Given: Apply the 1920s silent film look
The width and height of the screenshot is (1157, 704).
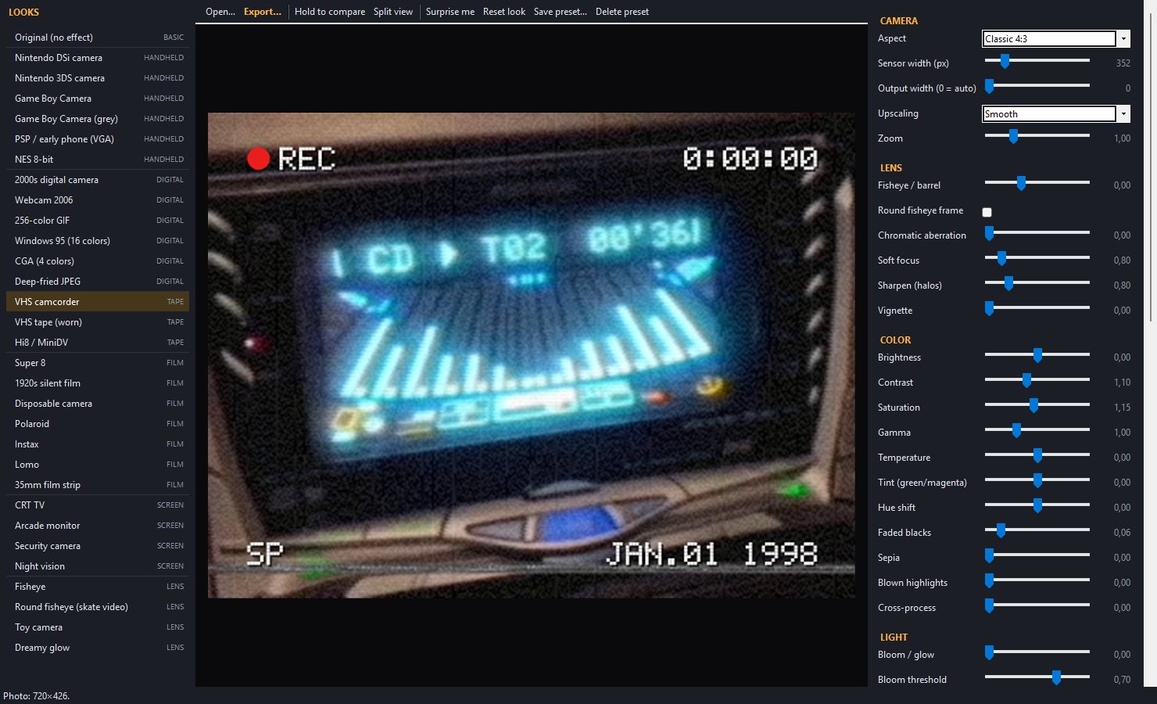Looking at the screenshot, I should (x=98, y=383).
